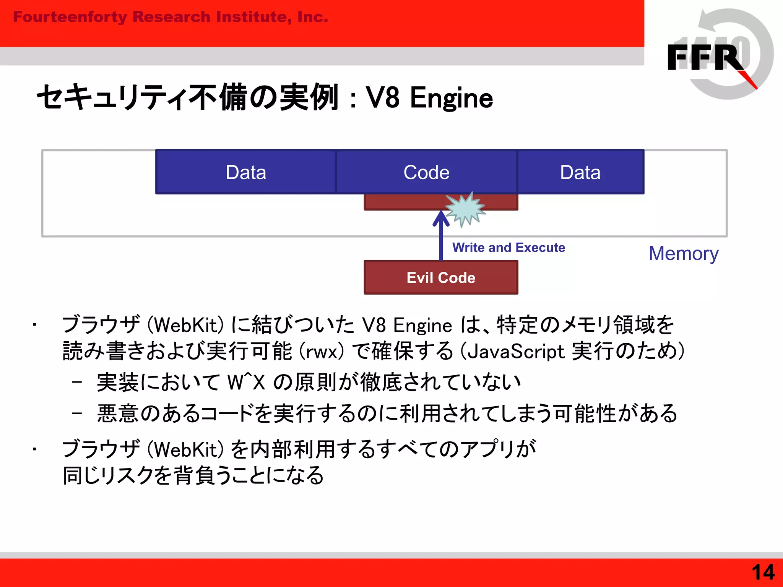Viewport: 783px width, 587px height.
Task: Click the line 'ブラウザ (WebKit) を内部利用するすべてのアプリが'
Action: [299, 449]
